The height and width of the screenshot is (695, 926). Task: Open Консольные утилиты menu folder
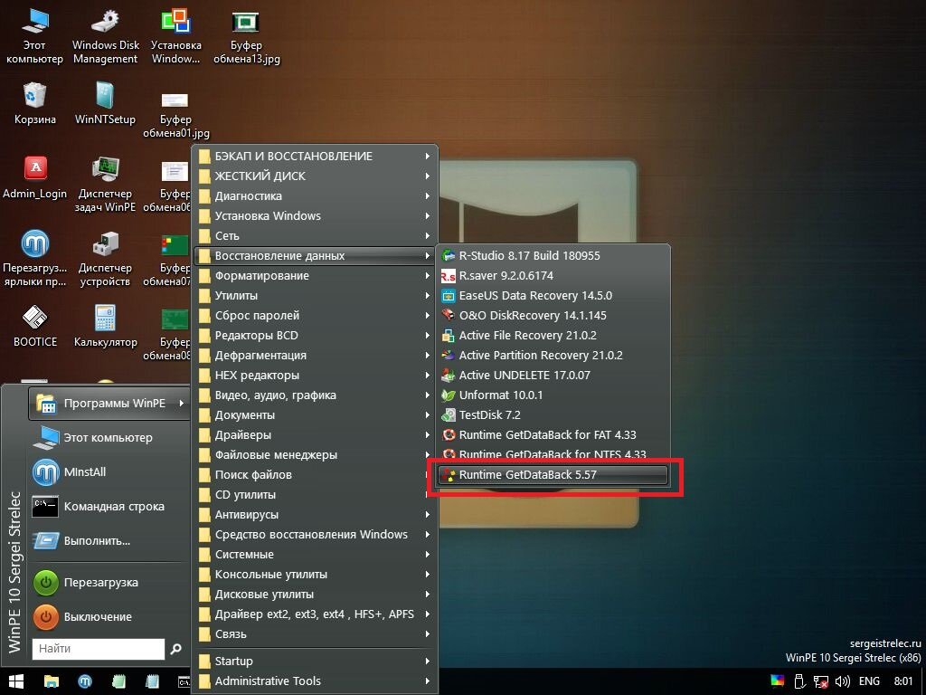pos(316,575)
